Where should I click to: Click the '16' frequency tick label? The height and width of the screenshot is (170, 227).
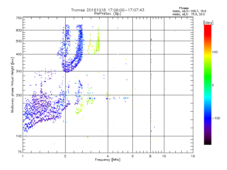(193, 156)
